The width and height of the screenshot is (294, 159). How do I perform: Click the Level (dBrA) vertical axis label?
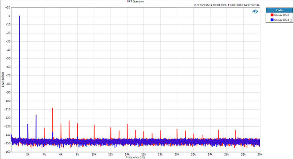[3, 79]
